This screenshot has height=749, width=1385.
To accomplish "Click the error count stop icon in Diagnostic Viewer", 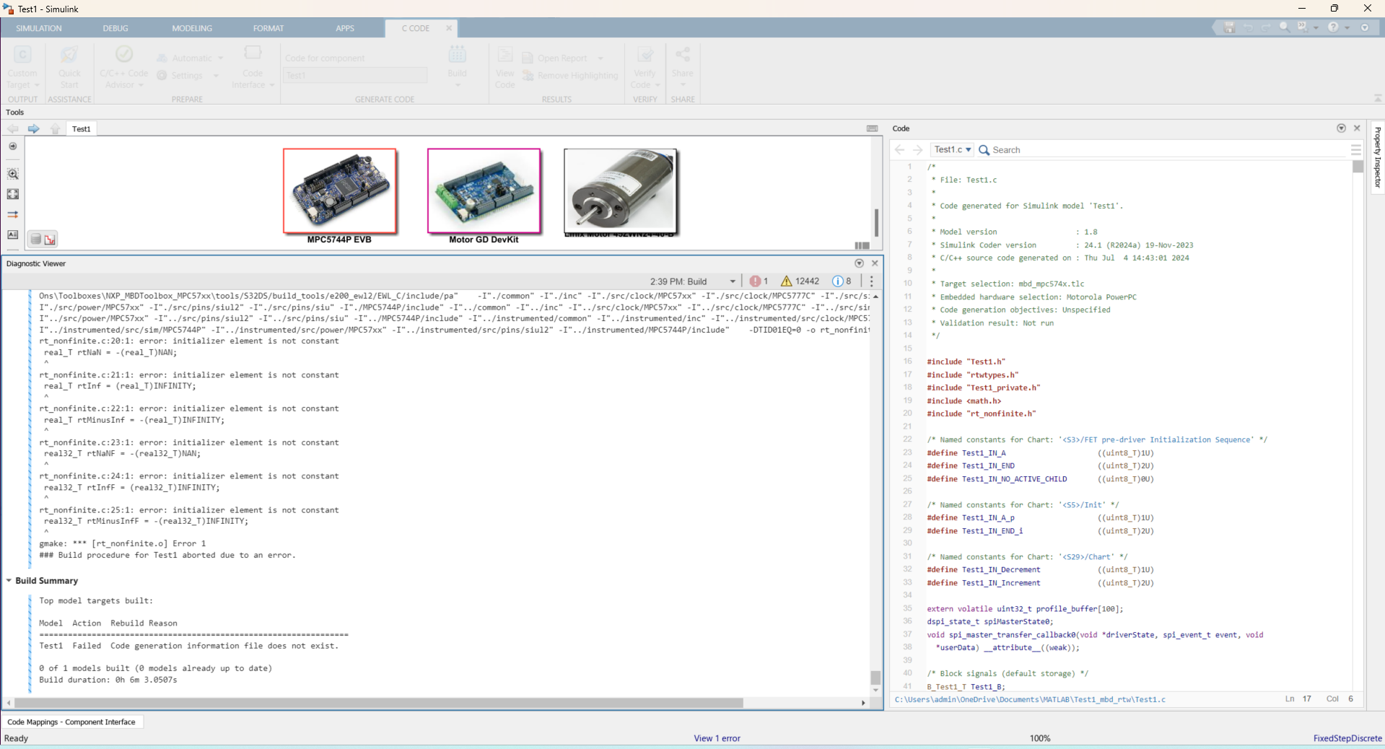I will click(756, 281).
